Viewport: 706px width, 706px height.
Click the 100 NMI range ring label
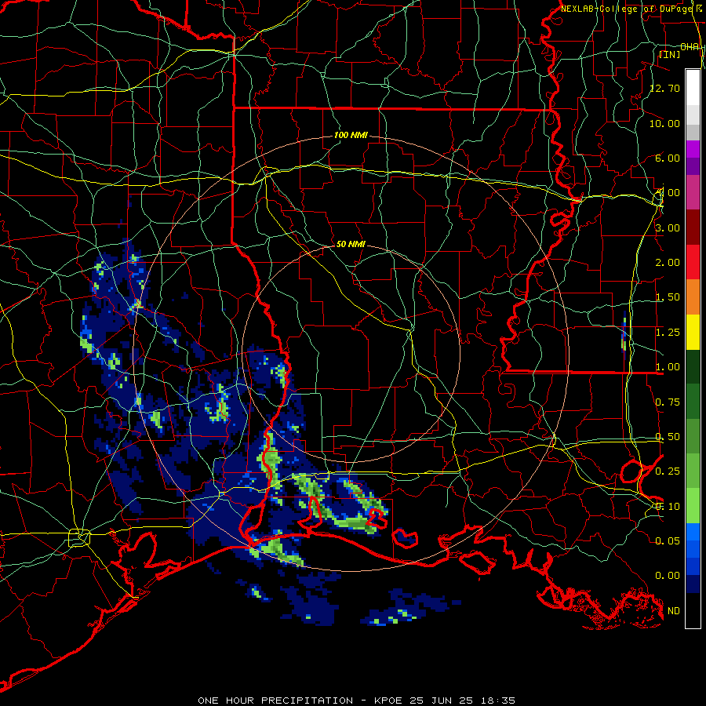click(351, 135)
